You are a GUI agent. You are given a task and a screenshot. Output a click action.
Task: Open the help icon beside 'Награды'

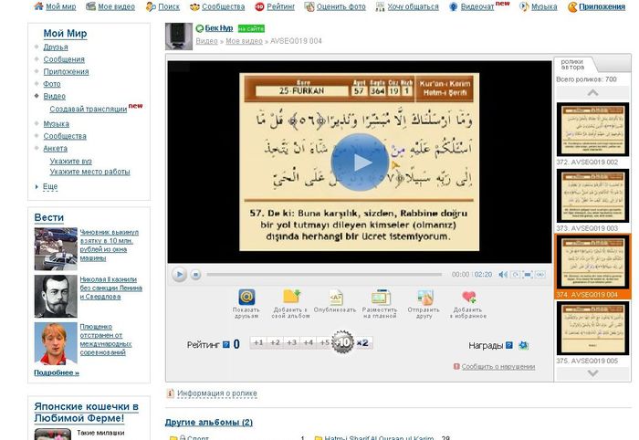pyautogui.click(x=509, y=345)
